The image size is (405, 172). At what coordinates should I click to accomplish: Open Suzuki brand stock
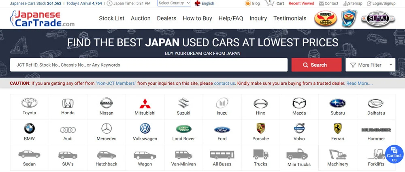pyautogui.click(x=183, y=103)
